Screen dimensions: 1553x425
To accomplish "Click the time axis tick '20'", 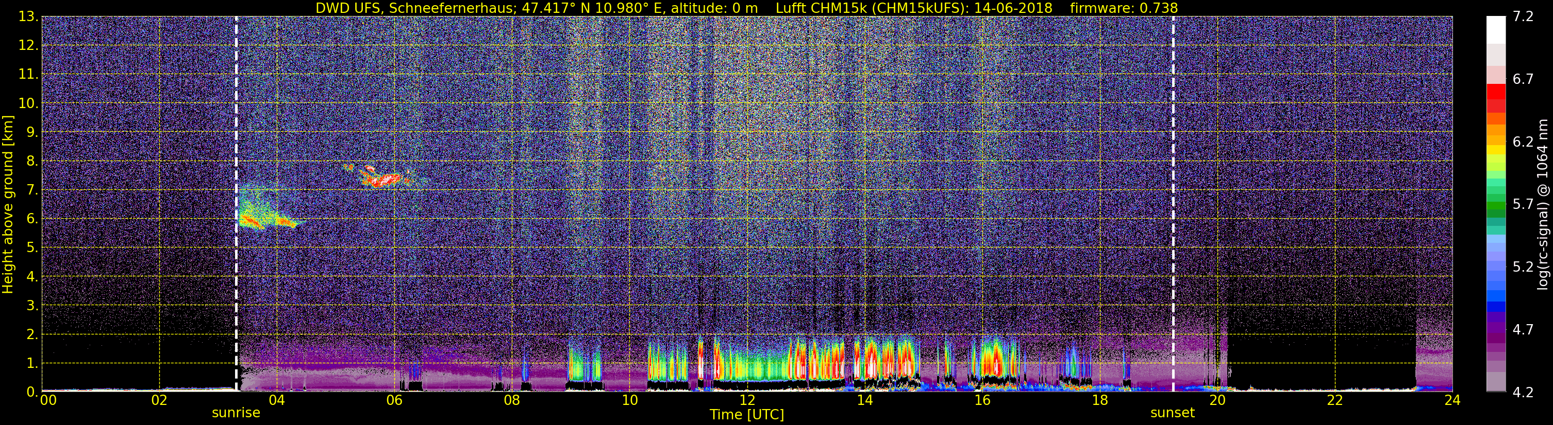I will (x=1217, y=400).
